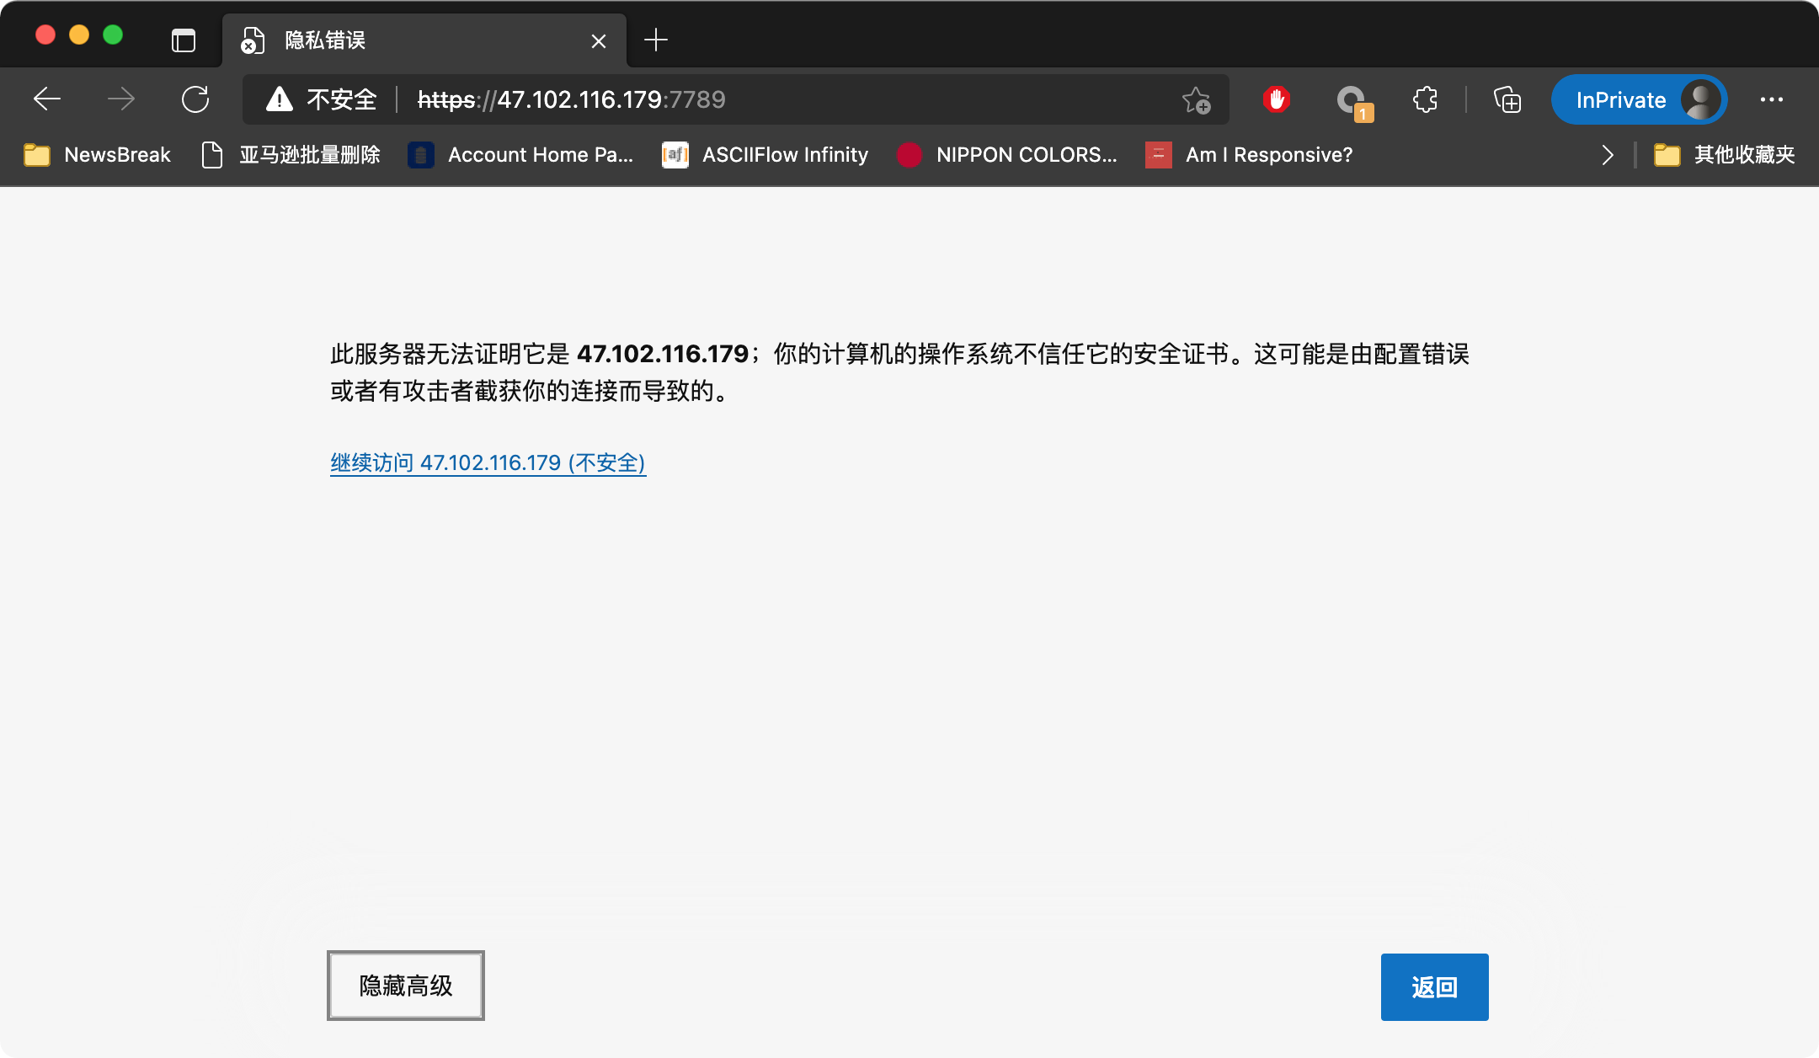Click the extension icon with badge 1

point(1352,101)
